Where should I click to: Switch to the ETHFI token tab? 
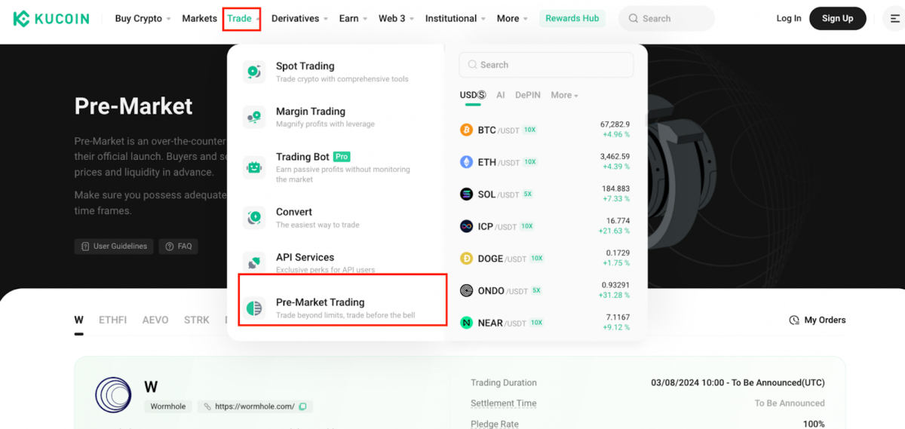tap(113, 320)
